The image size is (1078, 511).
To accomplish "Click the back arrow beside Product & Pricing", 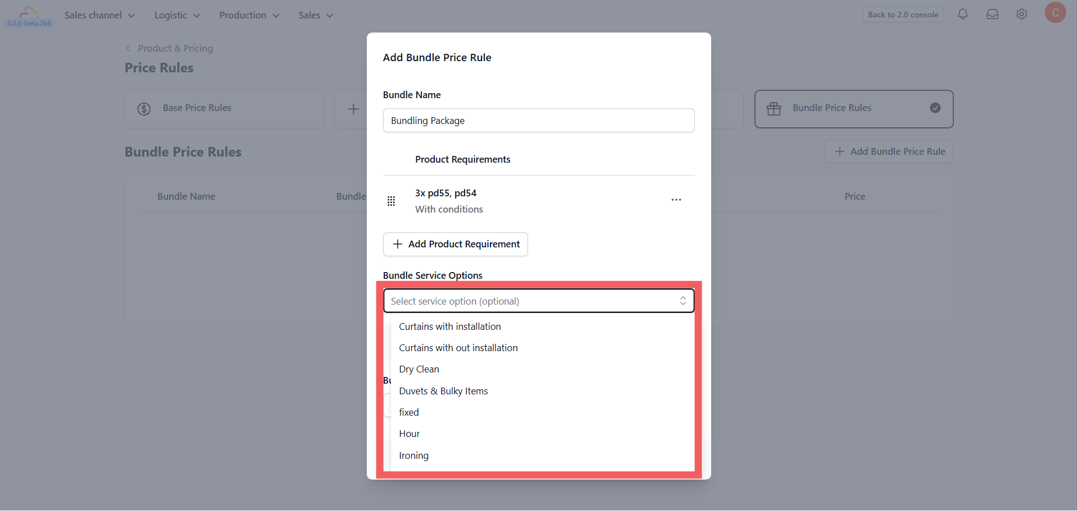I will pyautogui.click(x=128, y=48).
